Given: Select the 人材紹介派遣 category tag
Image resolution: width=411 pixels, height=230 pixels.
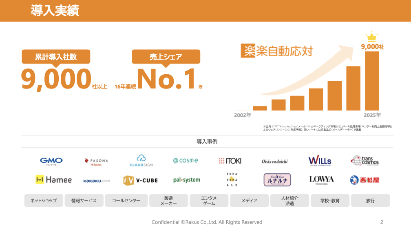Looking at the screenshot, I should (289, 200).
